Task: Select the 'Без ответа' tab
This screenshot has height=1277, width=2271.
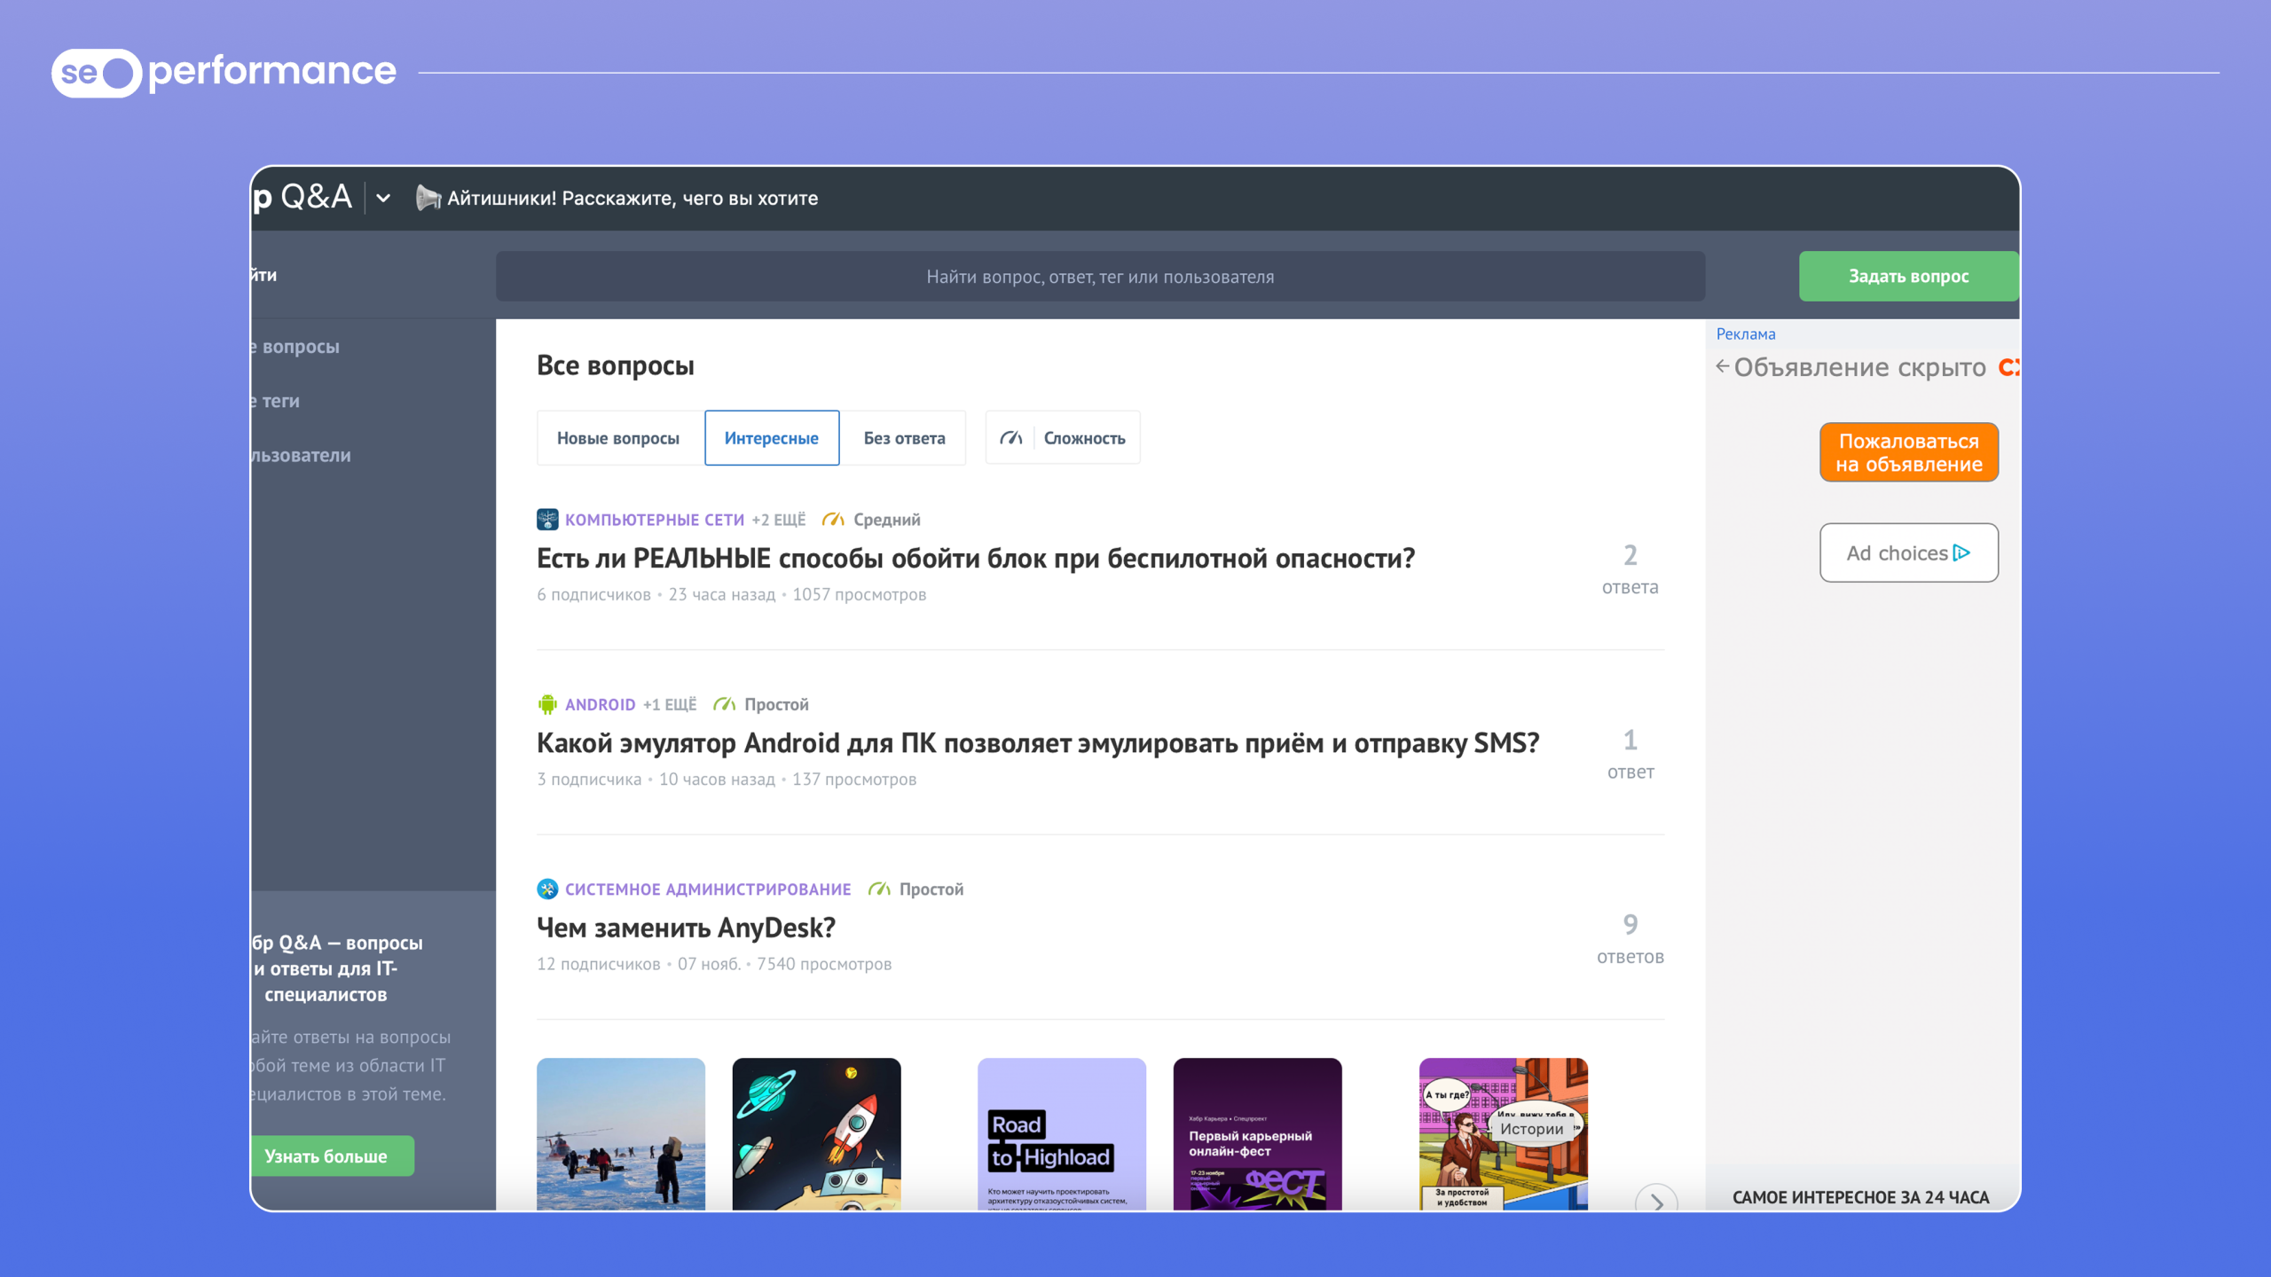Action: pyautogui.click(x=904, y=438)
